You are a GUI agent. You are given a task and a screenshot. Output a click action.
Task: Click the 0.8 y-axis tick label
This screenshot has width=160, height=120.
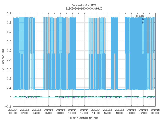(x=9, y=22)
